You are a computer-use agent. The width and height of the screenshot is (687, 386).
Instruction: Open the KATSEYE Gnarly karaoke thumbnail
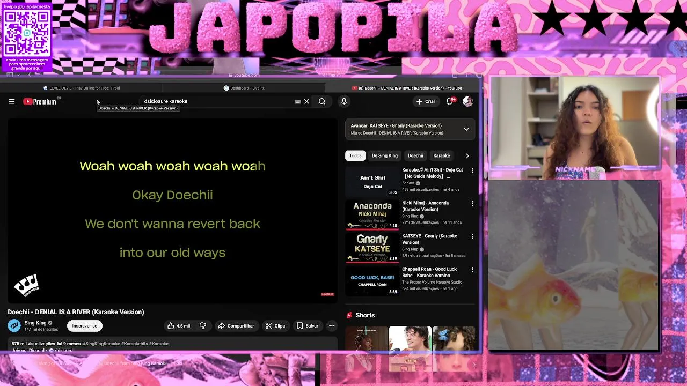click(372, 248)
